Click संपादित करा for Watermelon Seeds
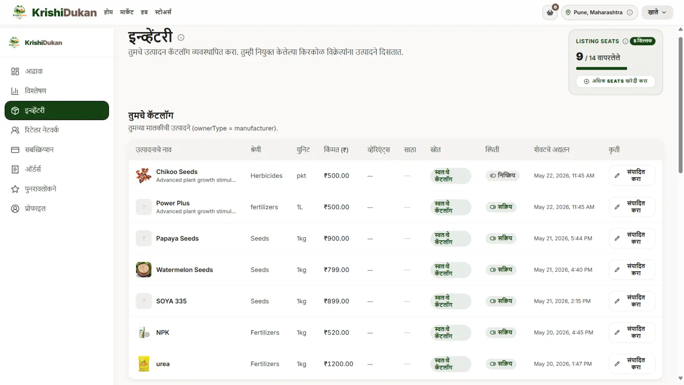This screenshot has height=385, width=684. (632, 270)
